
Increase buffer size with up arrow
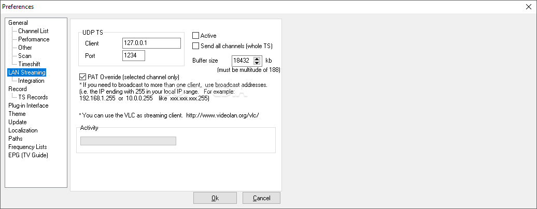tap(256, 57)
